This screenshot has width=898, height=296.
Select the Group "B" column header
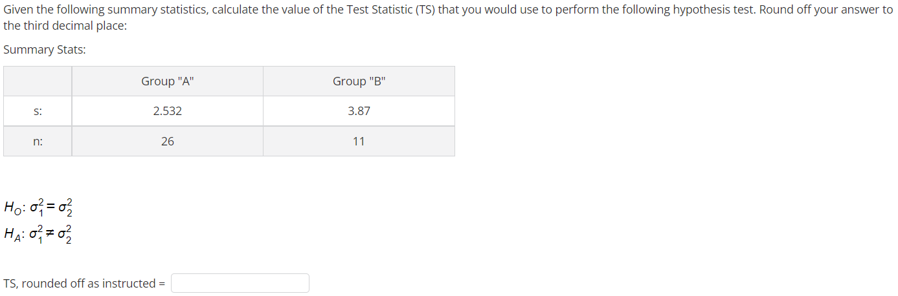(359, 81)
